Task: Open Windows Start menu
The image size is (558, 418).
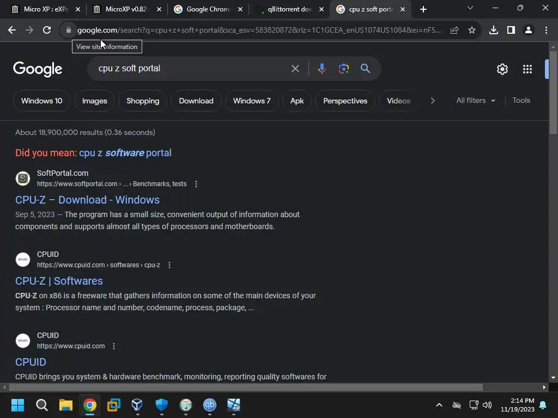Action: click(x=17, y=405)
